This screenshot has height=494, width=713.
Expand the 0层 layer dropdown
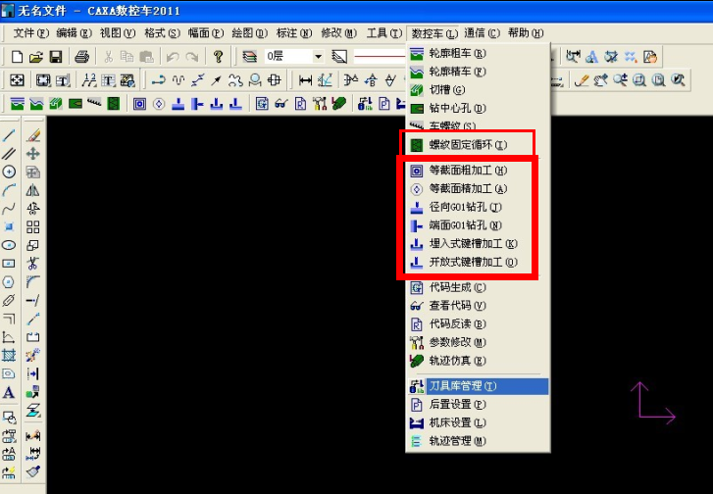point(319,57)
